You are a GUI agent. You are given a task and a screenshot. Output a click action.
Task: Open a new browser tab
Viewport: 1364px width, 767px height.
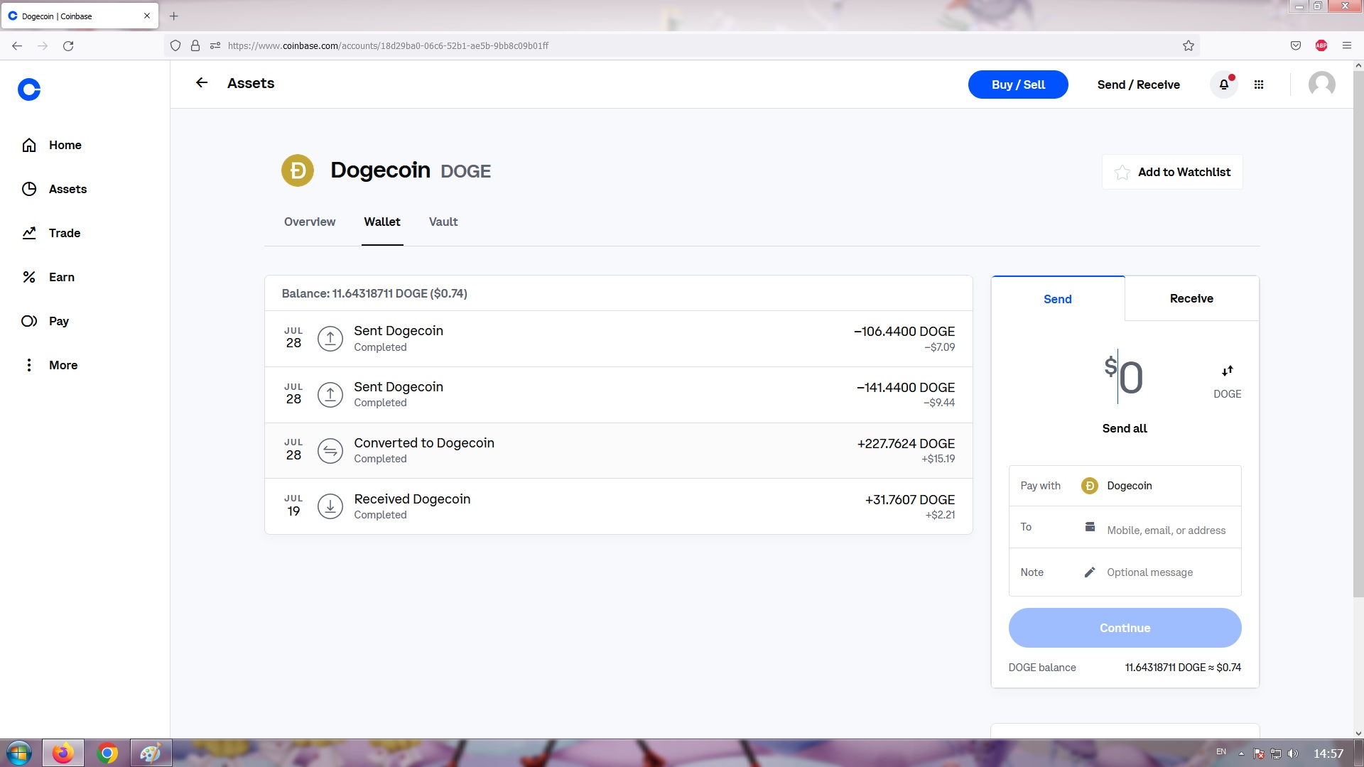(173, 16)
